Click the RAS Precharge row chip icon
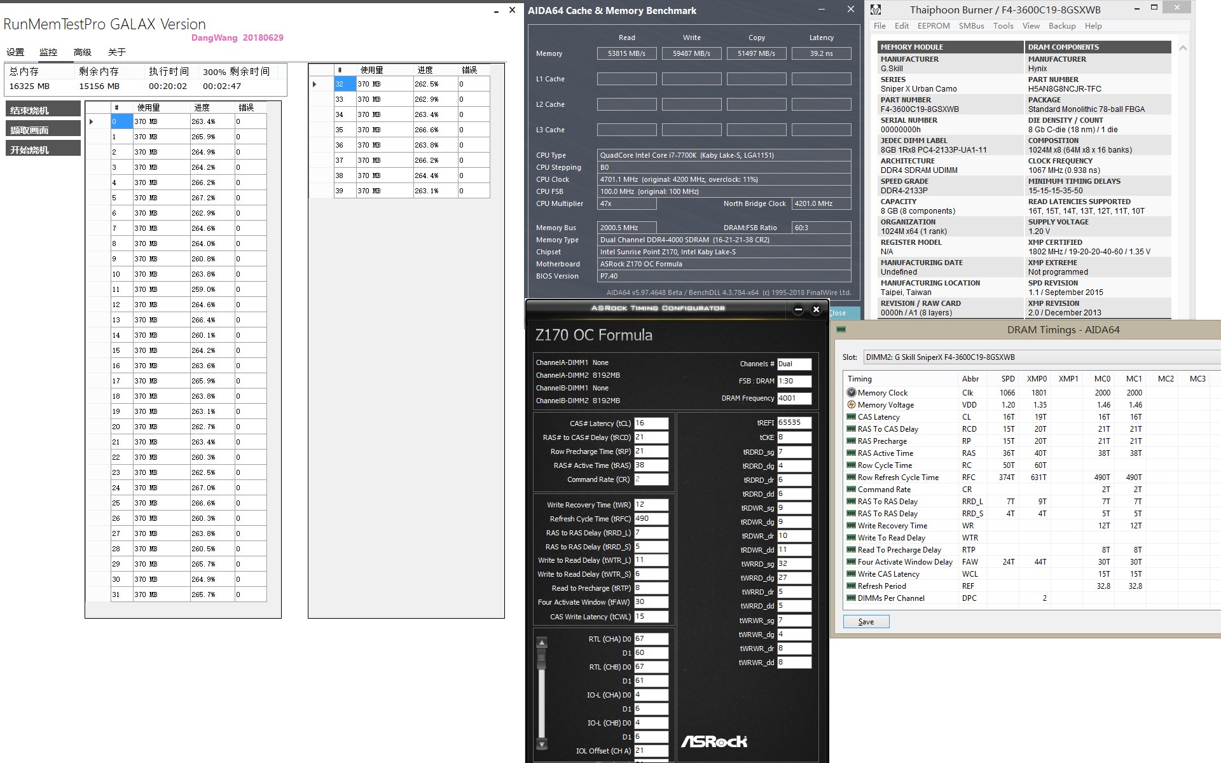The width and height of the screenshot is (1221, 763). (851, 441)
